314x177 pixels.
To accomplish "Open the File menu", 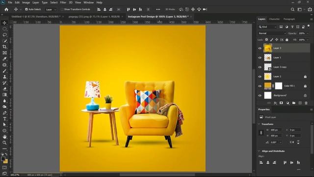I will coord(10,2).
